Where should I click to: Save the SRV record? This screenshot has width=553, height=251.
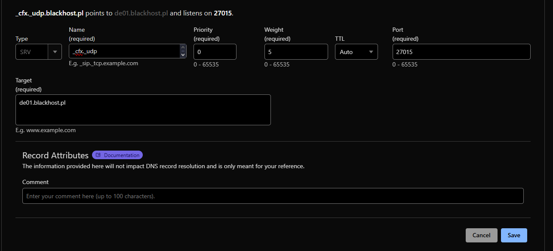coord(514,235)
